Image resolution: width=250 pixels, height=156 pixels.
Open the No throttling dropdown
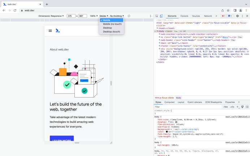(117, 16)
